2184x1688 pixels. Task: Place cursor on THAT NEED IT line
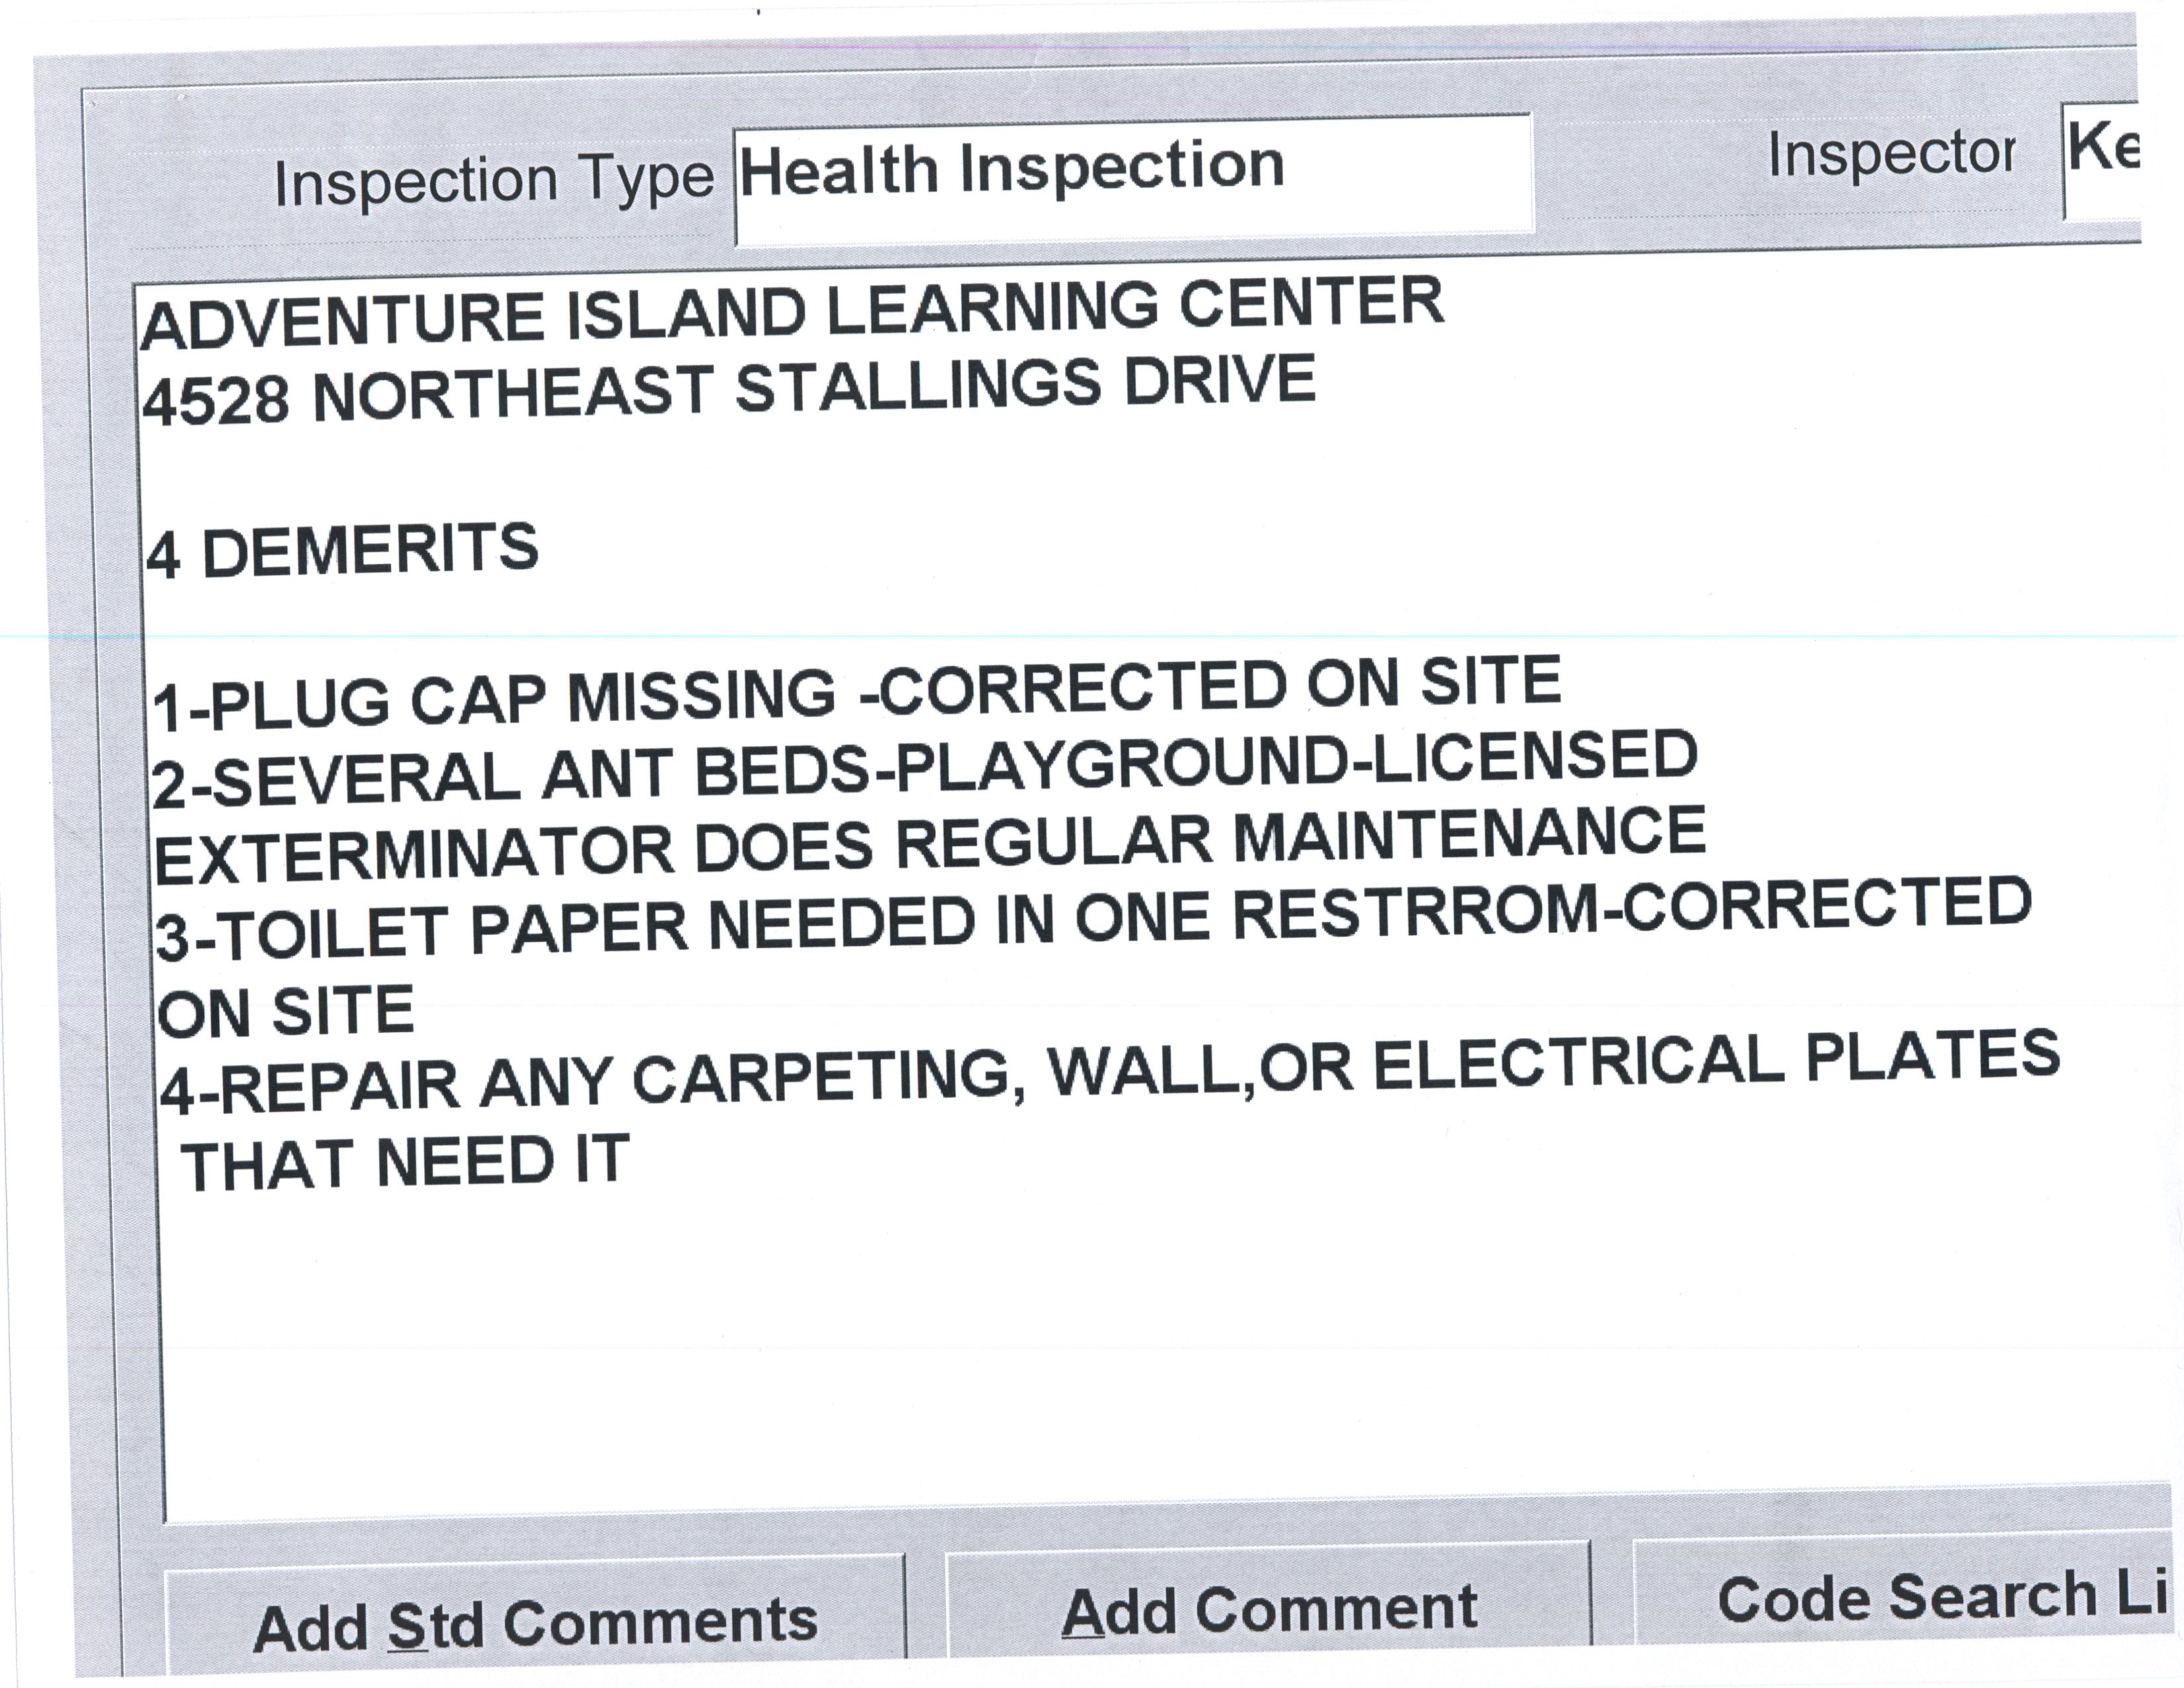[x=404, y=1163]
